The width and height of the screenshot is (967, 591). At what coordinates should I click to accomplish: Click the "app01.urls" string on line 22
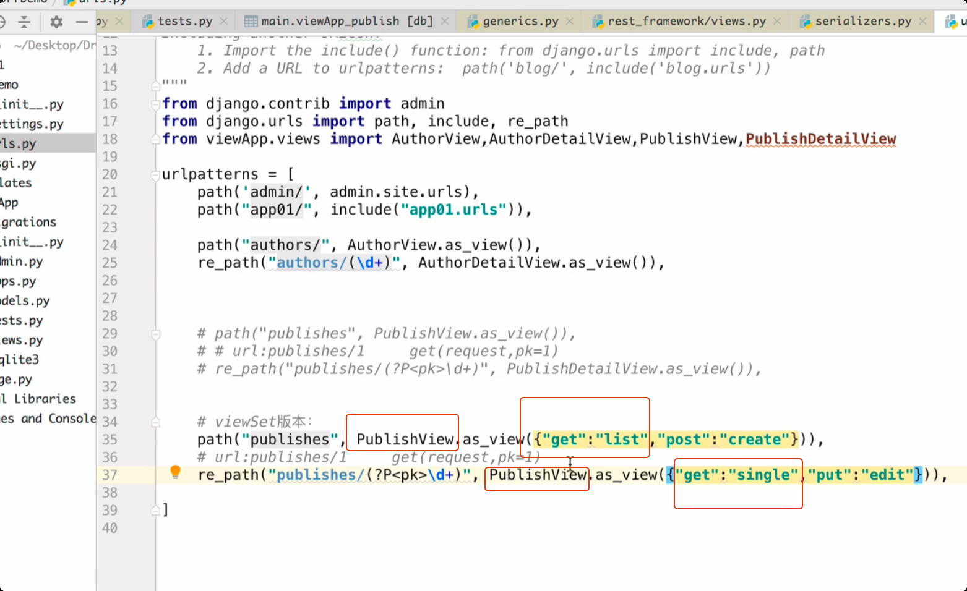click(453, 210)
